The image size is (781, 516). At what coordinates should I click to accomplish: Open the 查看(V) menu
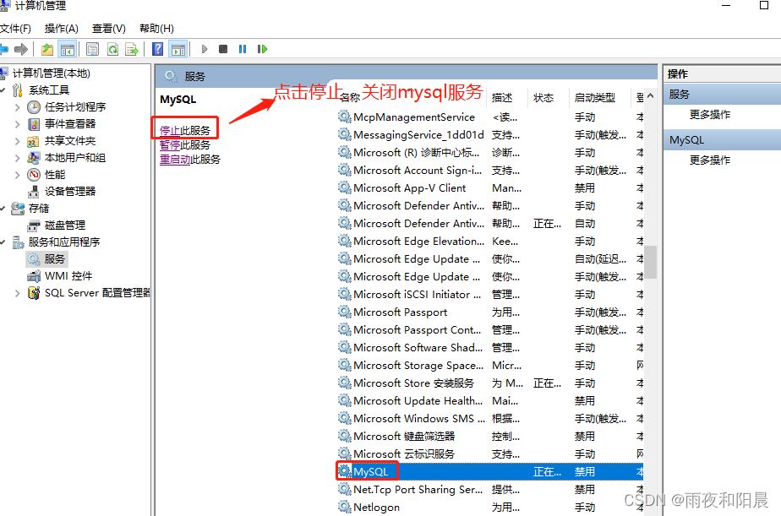pos(108,29)
